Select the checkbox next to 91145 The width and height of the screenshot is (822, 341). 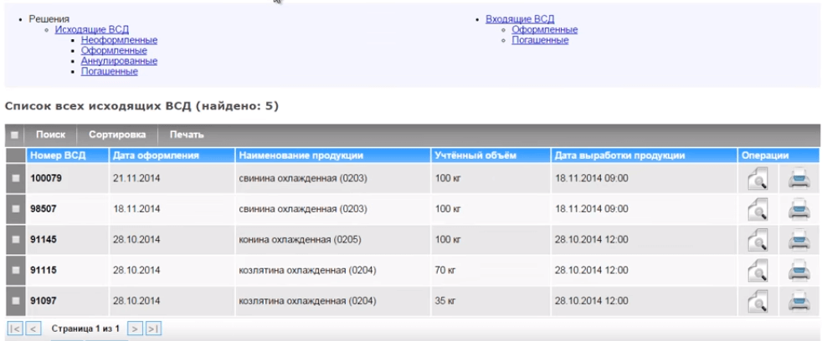tap(16, 241)
